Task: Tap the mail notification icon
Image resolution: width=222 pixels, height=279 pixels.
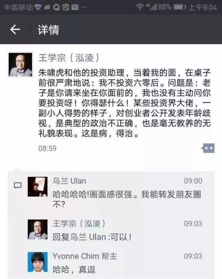Action: tap(75, 7)
